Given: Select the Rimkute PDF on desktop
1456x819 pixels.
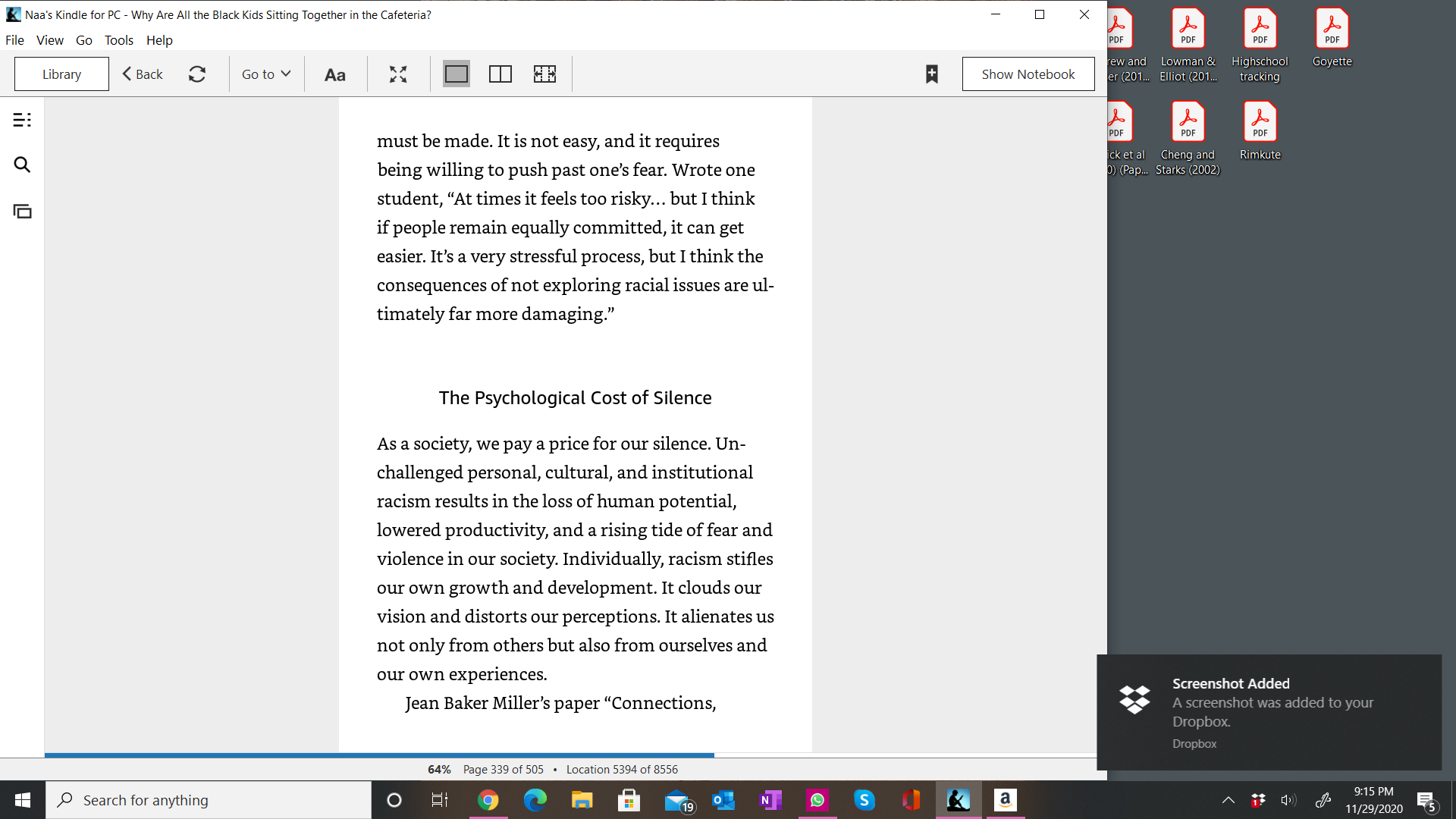Looking at the screenshot, I should point(1260,131).
